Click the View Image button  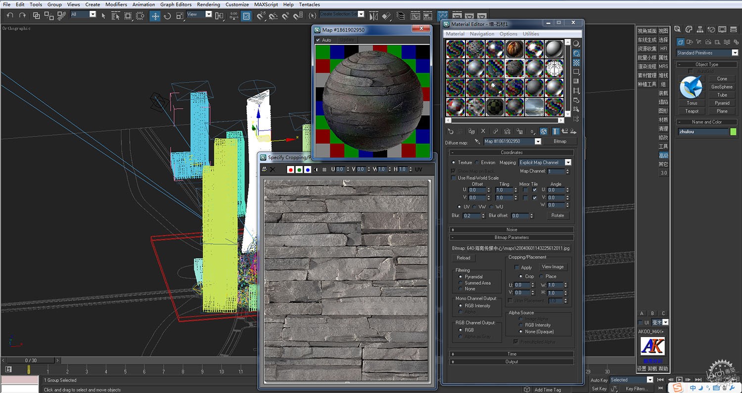pyautogui.click(x=553, y=267)
